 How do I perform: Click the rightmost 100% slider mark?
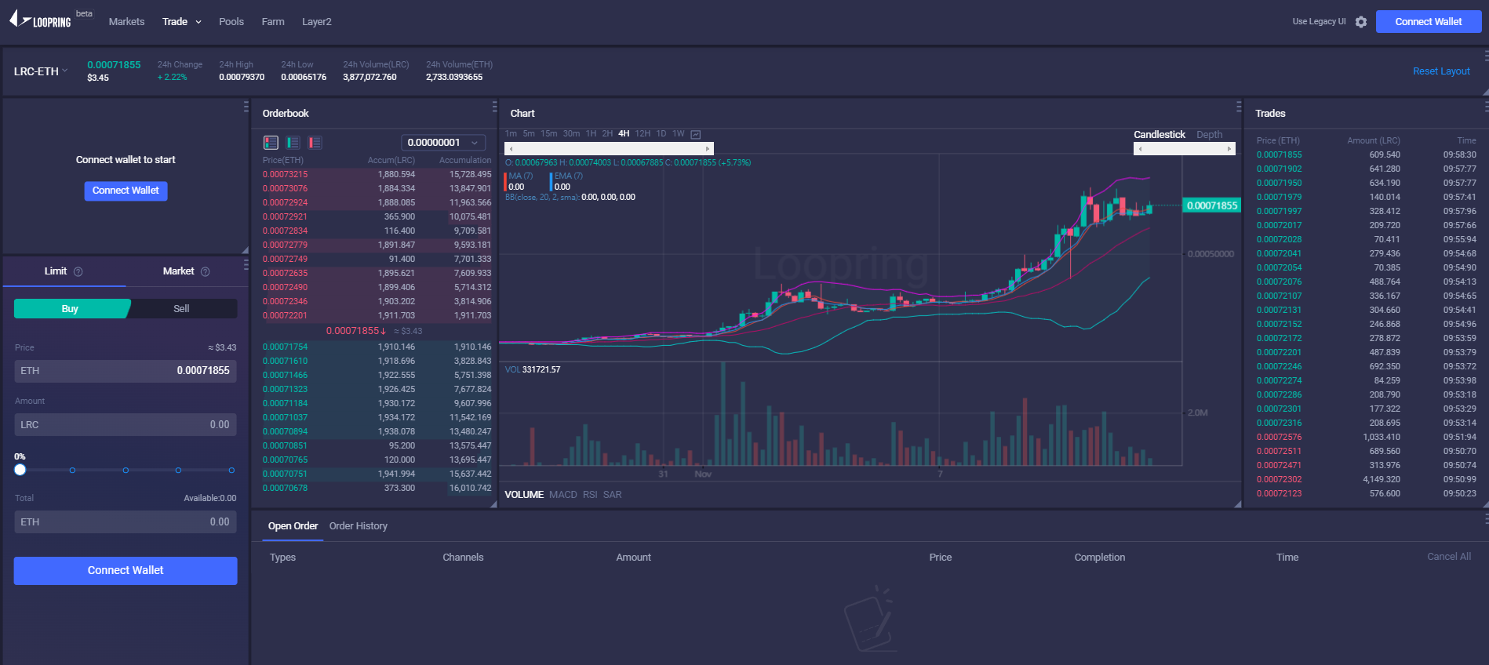point(231,471)
